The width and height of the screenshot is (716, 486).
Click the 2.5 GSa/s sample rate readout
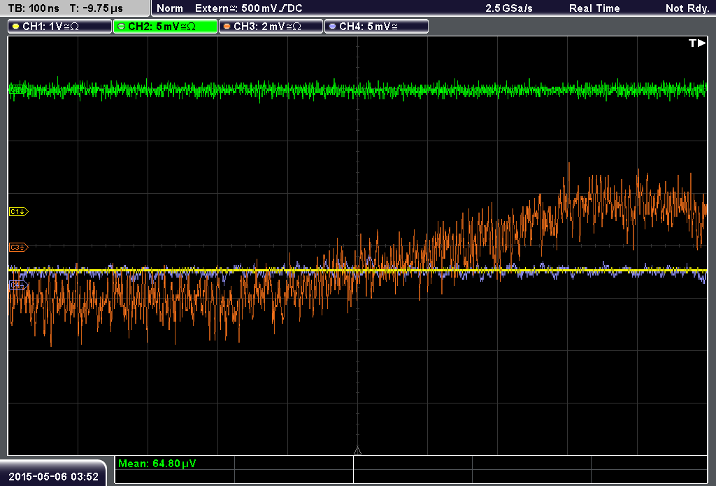509,8
